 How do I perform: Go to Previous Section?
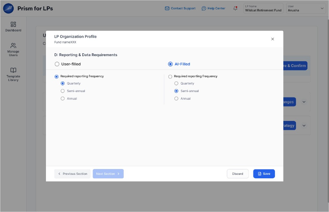[72, 174]
